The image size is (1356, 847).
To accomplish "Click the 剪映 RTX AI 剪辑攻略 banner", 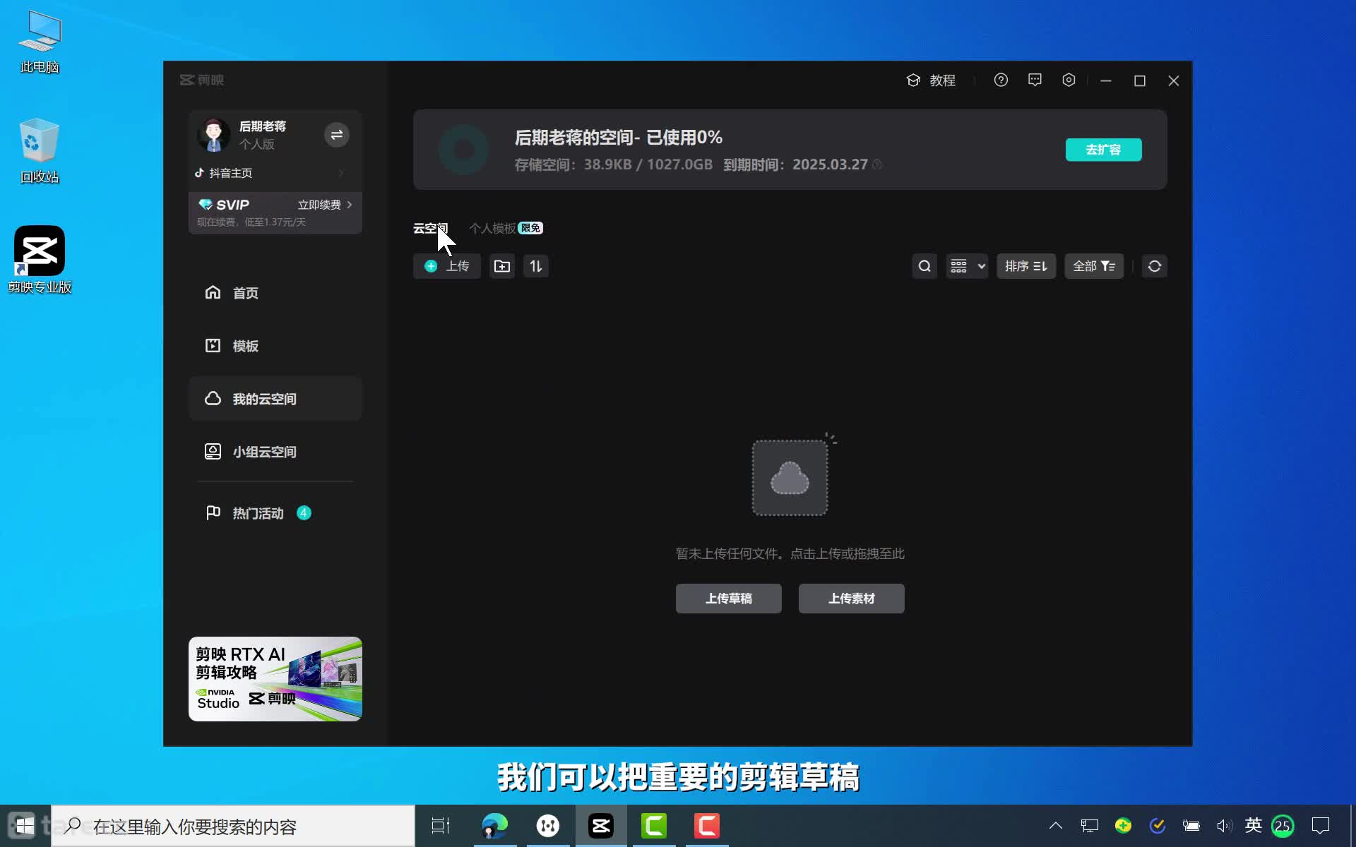I will coord(275,679).
